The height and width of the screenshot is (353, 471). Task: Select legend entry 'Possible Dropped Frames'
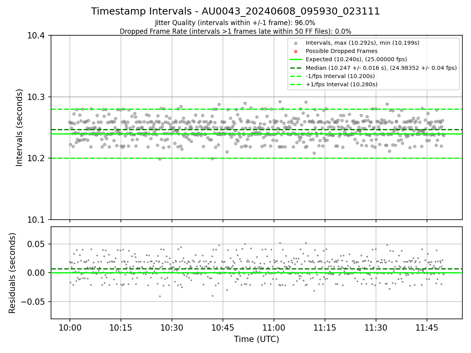341,51
